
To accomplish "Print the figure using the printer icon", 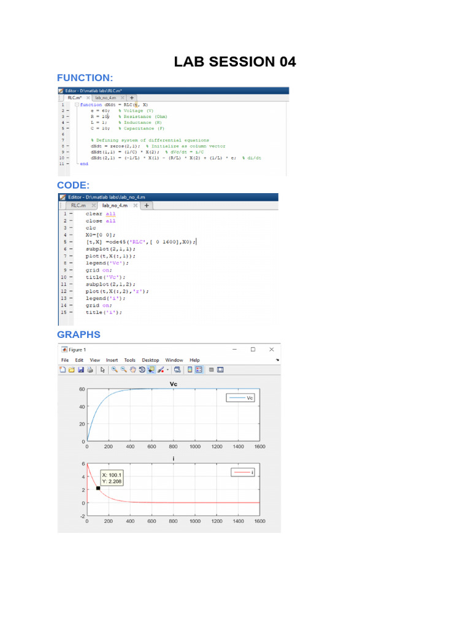I will click(x=90, y=370).
